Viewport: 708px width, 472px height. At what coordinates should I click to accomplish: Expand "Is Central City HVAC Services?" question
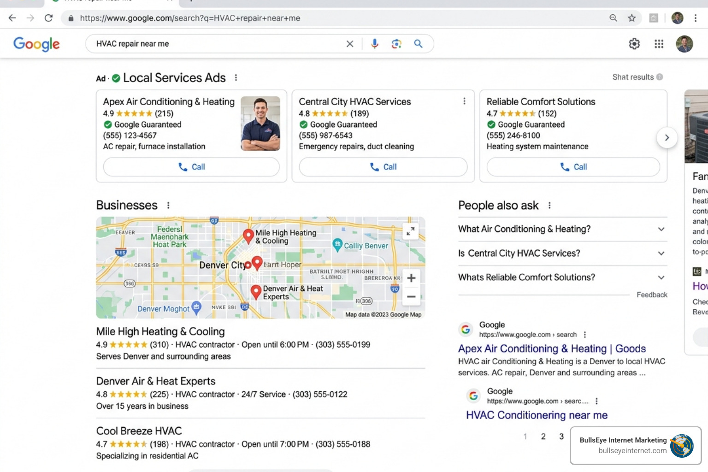pos(562,253)
